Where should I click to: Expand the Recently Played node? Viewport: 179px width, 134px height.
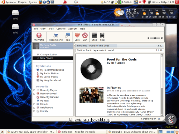click(x=34, y=90)
